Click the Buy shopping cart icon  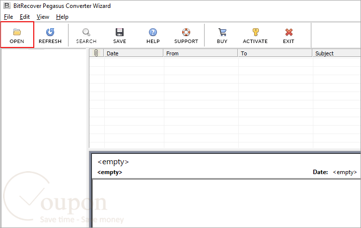[x=222, y=32]
